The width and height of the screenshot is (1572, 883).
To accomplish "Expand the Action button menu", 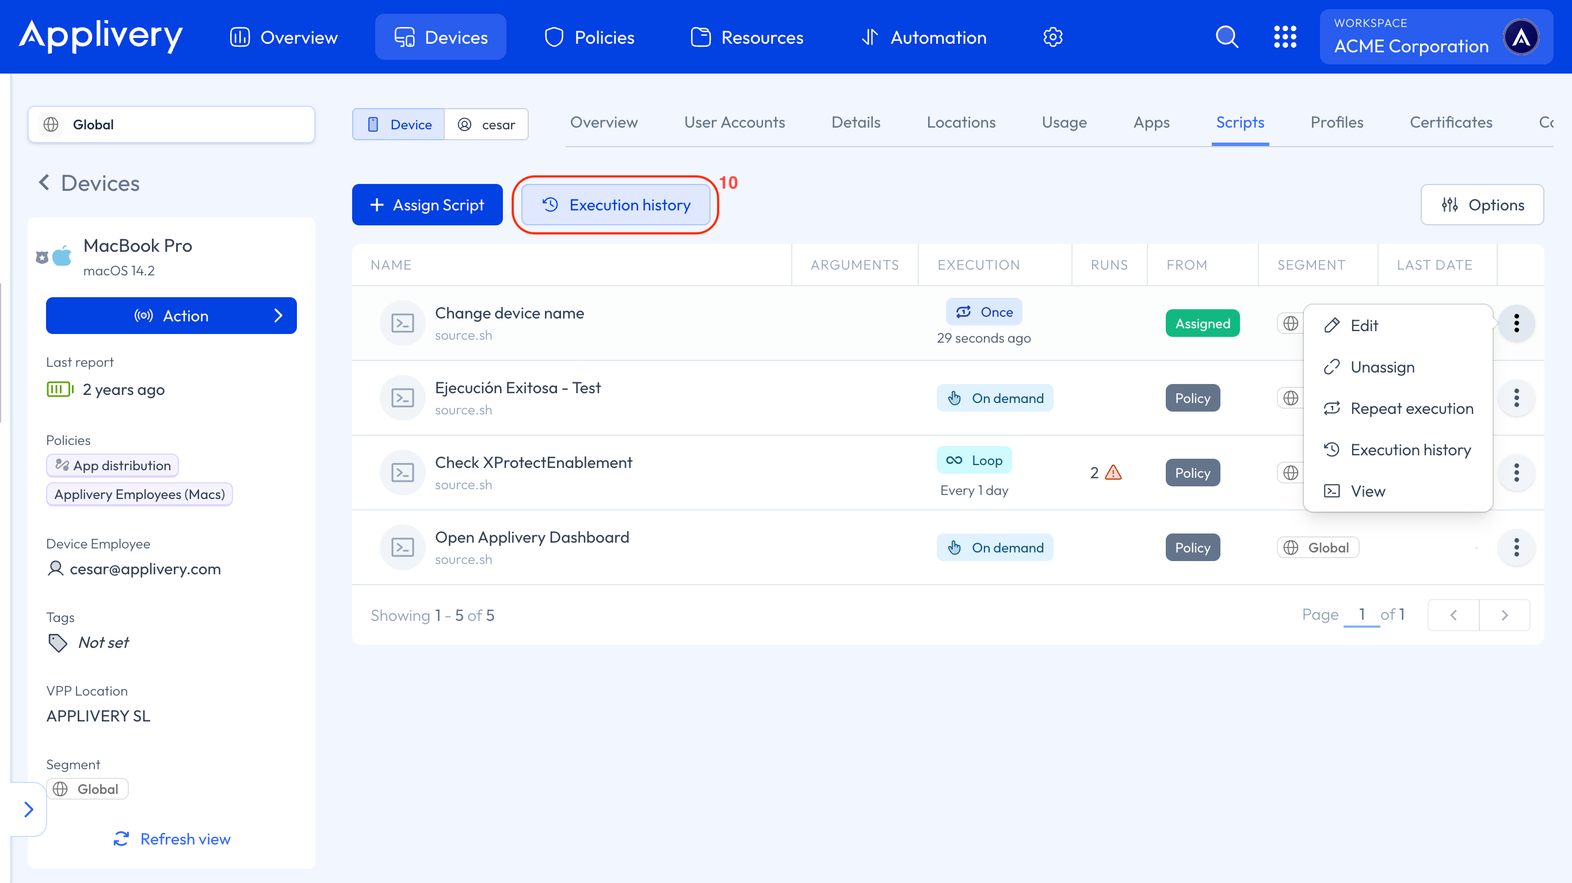I will [171, 316].
